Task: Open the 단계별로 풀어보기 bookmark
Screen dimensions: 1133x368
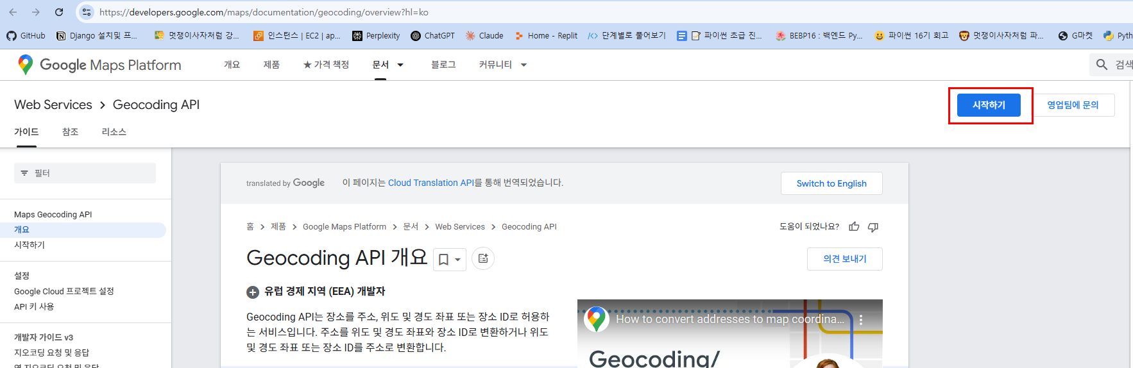Action: [x=627, y=36]
